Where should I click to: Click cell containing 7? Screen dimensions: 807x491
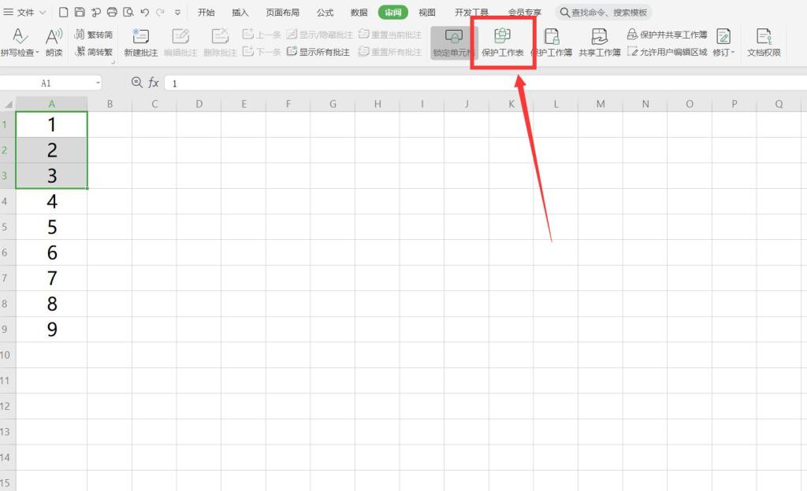point(51,279)
